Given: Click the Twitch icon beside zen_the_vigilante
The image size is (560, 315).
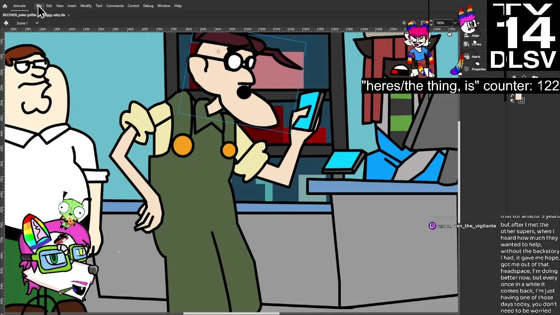Looking at the screenshot, I should 432,226.
